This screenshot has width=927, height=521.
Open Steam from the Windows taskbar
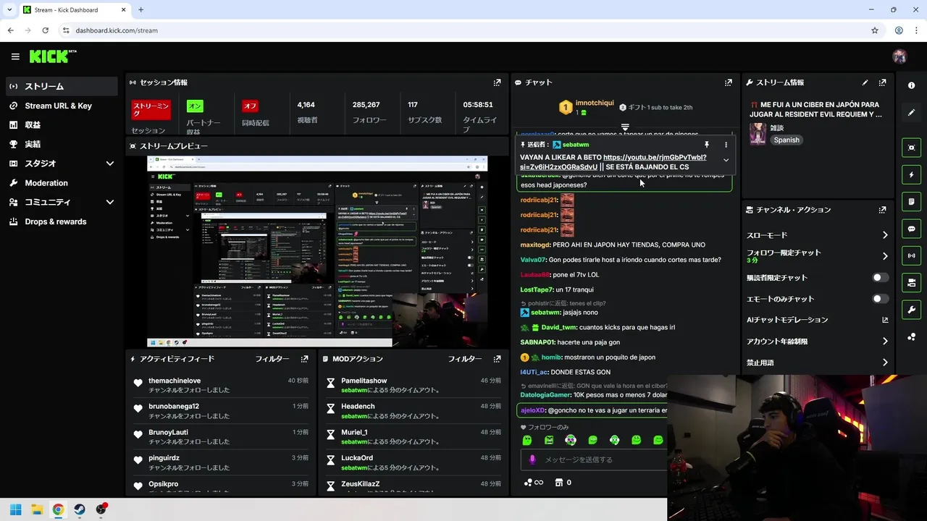[80, 509]
